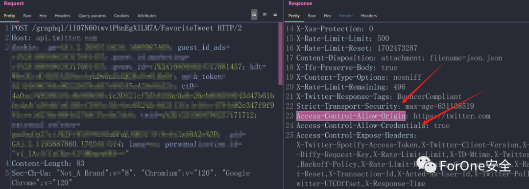Click the Strict-Transport-Security max-age line
This screenshot has height=189, width=529.
(x=385, y=106)
